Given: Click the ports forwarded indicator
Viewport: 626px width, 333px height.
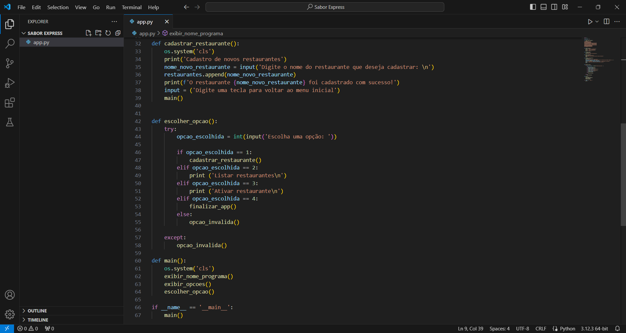Looking at the screenshot, I should (x=50, y=328).
